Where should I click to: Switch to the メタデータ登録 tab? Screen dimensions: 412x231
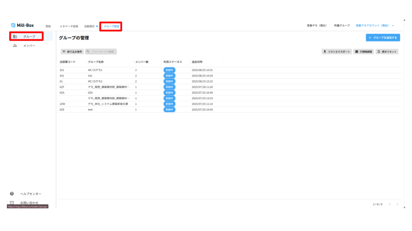69,27
